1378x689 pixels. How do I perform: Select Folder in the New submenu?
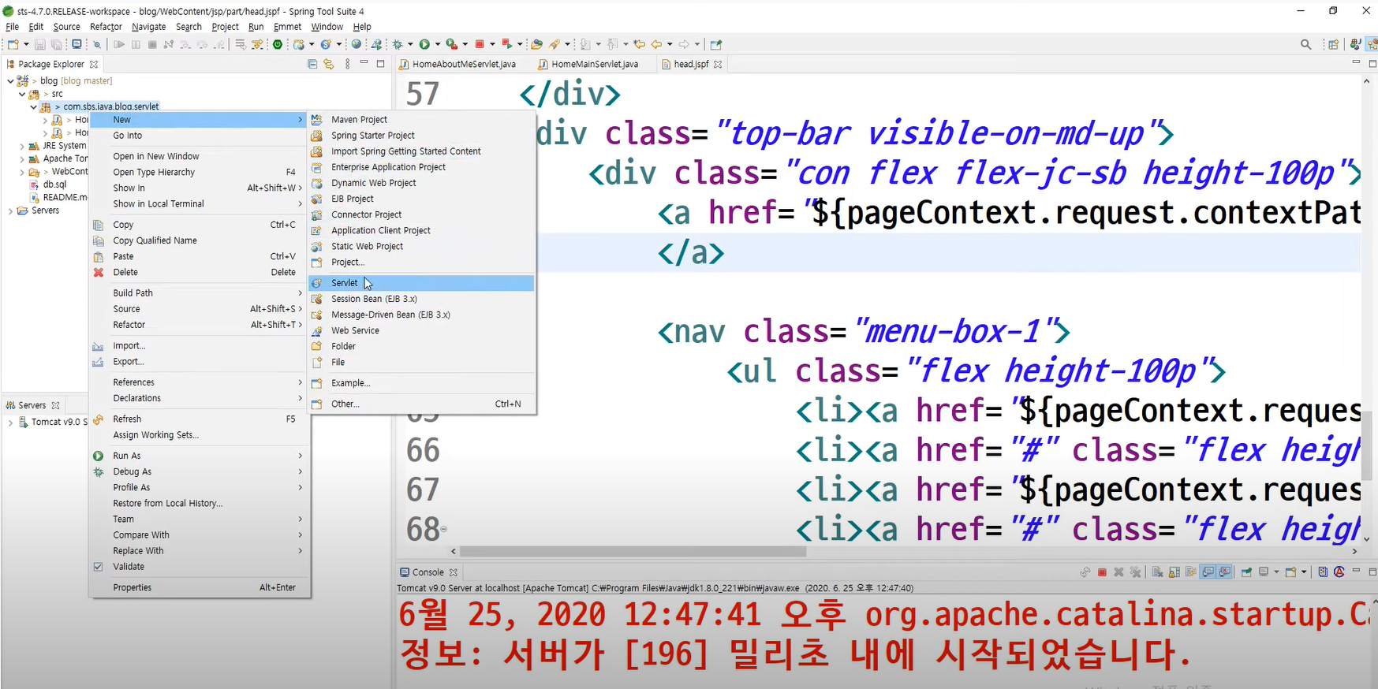point(421,346)
